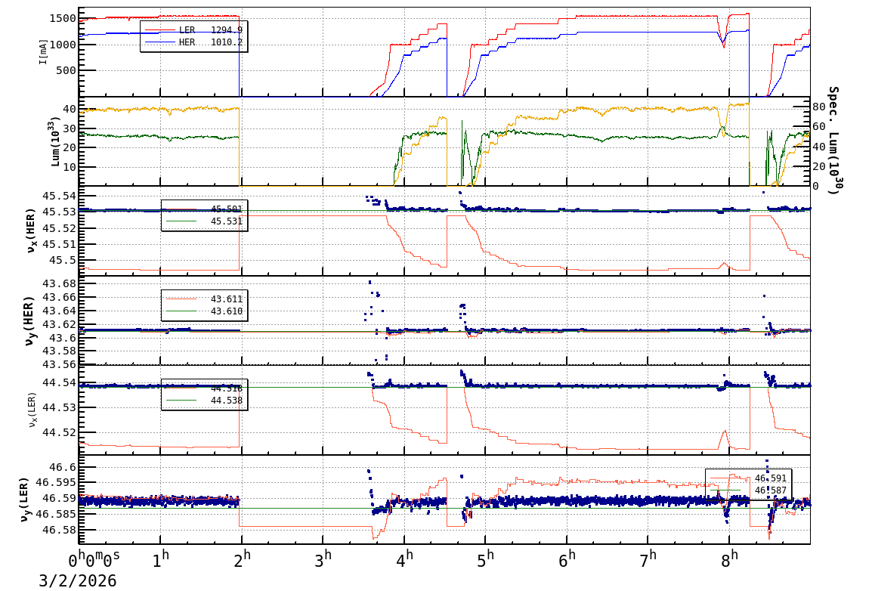Click the 8h time axis label

[729, 559]
